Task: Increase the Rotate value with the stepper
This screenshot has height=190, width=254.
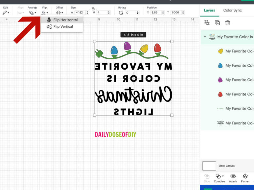Action: (x=138, y=12)
